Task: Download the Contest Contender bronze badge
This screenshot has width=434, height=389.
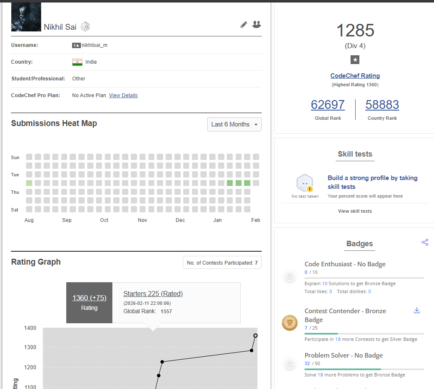Action: pyautogui.click(x=417, y=310)
